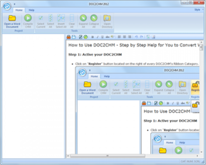Click the redo arrow in editor toolbar

pyautogui.click(x=141, y=37)
